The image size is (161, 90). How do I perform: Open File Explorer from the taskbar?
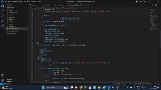99,87
